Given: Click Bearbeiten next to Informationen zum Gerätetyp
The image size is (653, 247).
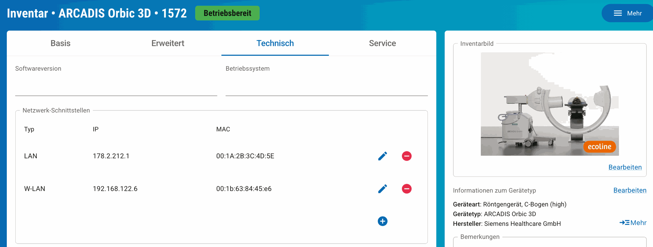Looking at the screenshot, I should pos(630,190).
